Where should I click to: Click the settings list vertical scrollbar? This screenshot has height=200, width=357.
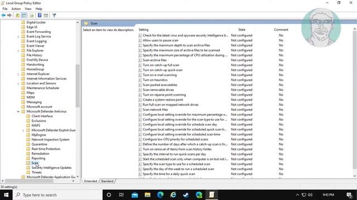(x=355, y=100)
